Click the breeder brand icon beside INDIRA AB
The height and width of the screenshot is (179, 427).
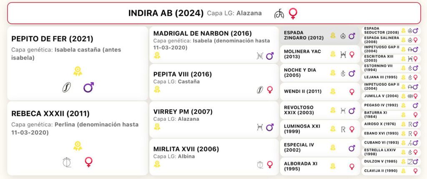pyautogui.click(x=279, y=14)
